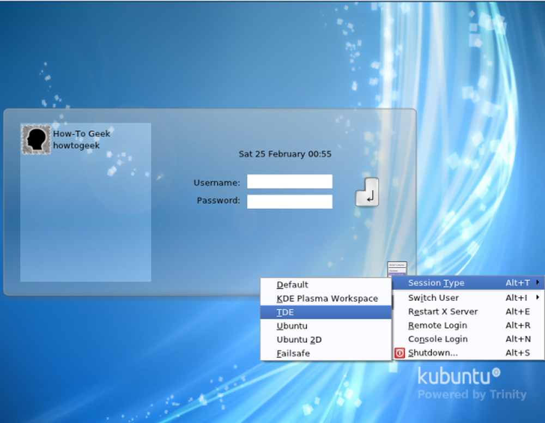Open the Switch User menu item
The width and height of the screenshot is (545, 423).
pyautogui.click(x=468, y=298)
